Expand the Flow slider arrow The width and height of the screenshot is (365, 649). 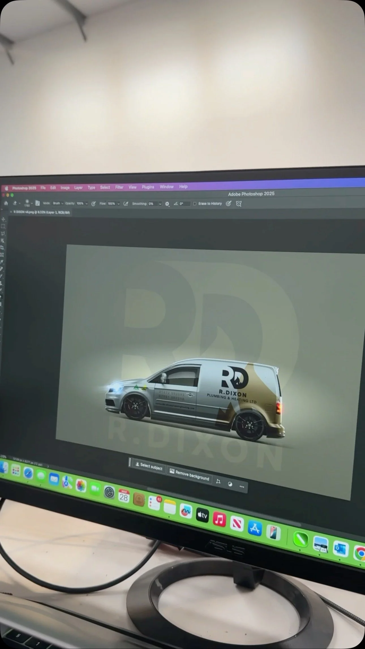pos(118,204)
